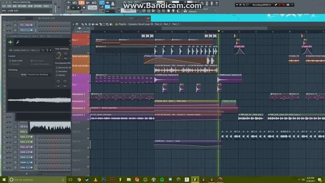Click the Task View taskbar icon
The width and height of the screenshot is (325, 183).
click(x=71, y=179)
